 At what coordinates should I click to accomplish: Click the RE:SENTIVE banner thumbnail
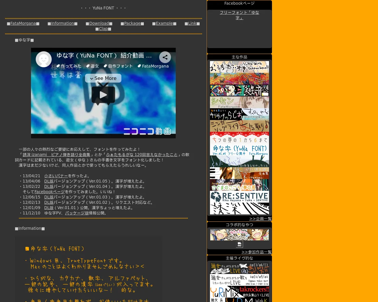[239, 197]
